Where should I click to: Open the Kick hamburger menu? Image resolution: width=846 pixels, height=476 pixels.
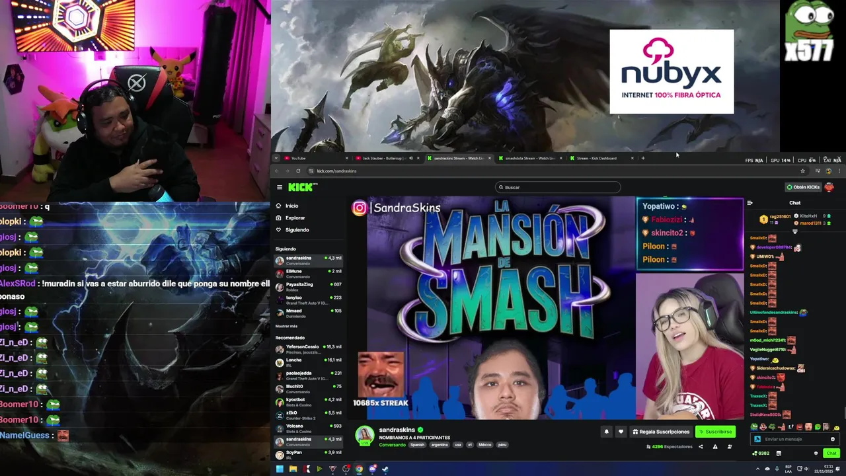point(280,187)
